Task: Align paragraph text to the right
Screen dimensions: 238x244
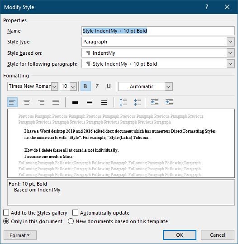Action: click(41, 102)
